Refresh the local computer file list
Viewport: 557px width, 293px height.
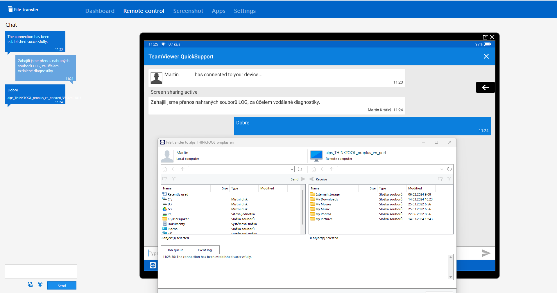pyautogui.click(x=300, y=169)
